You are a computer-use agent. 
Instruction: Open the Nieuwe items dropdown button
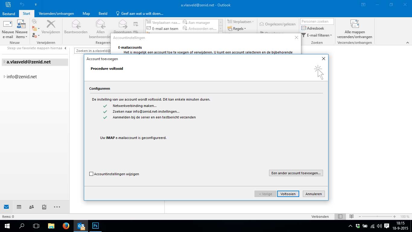tap(21, 29)
